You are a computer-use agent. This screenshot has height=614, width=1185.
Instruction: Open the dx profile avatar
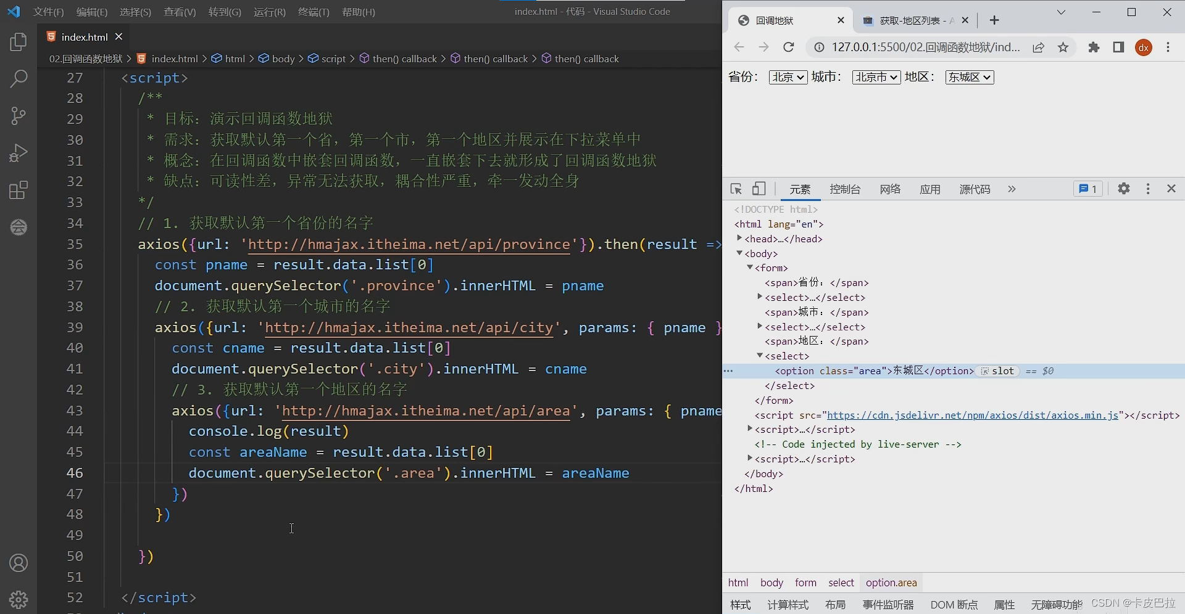[x=1144, y=47]
